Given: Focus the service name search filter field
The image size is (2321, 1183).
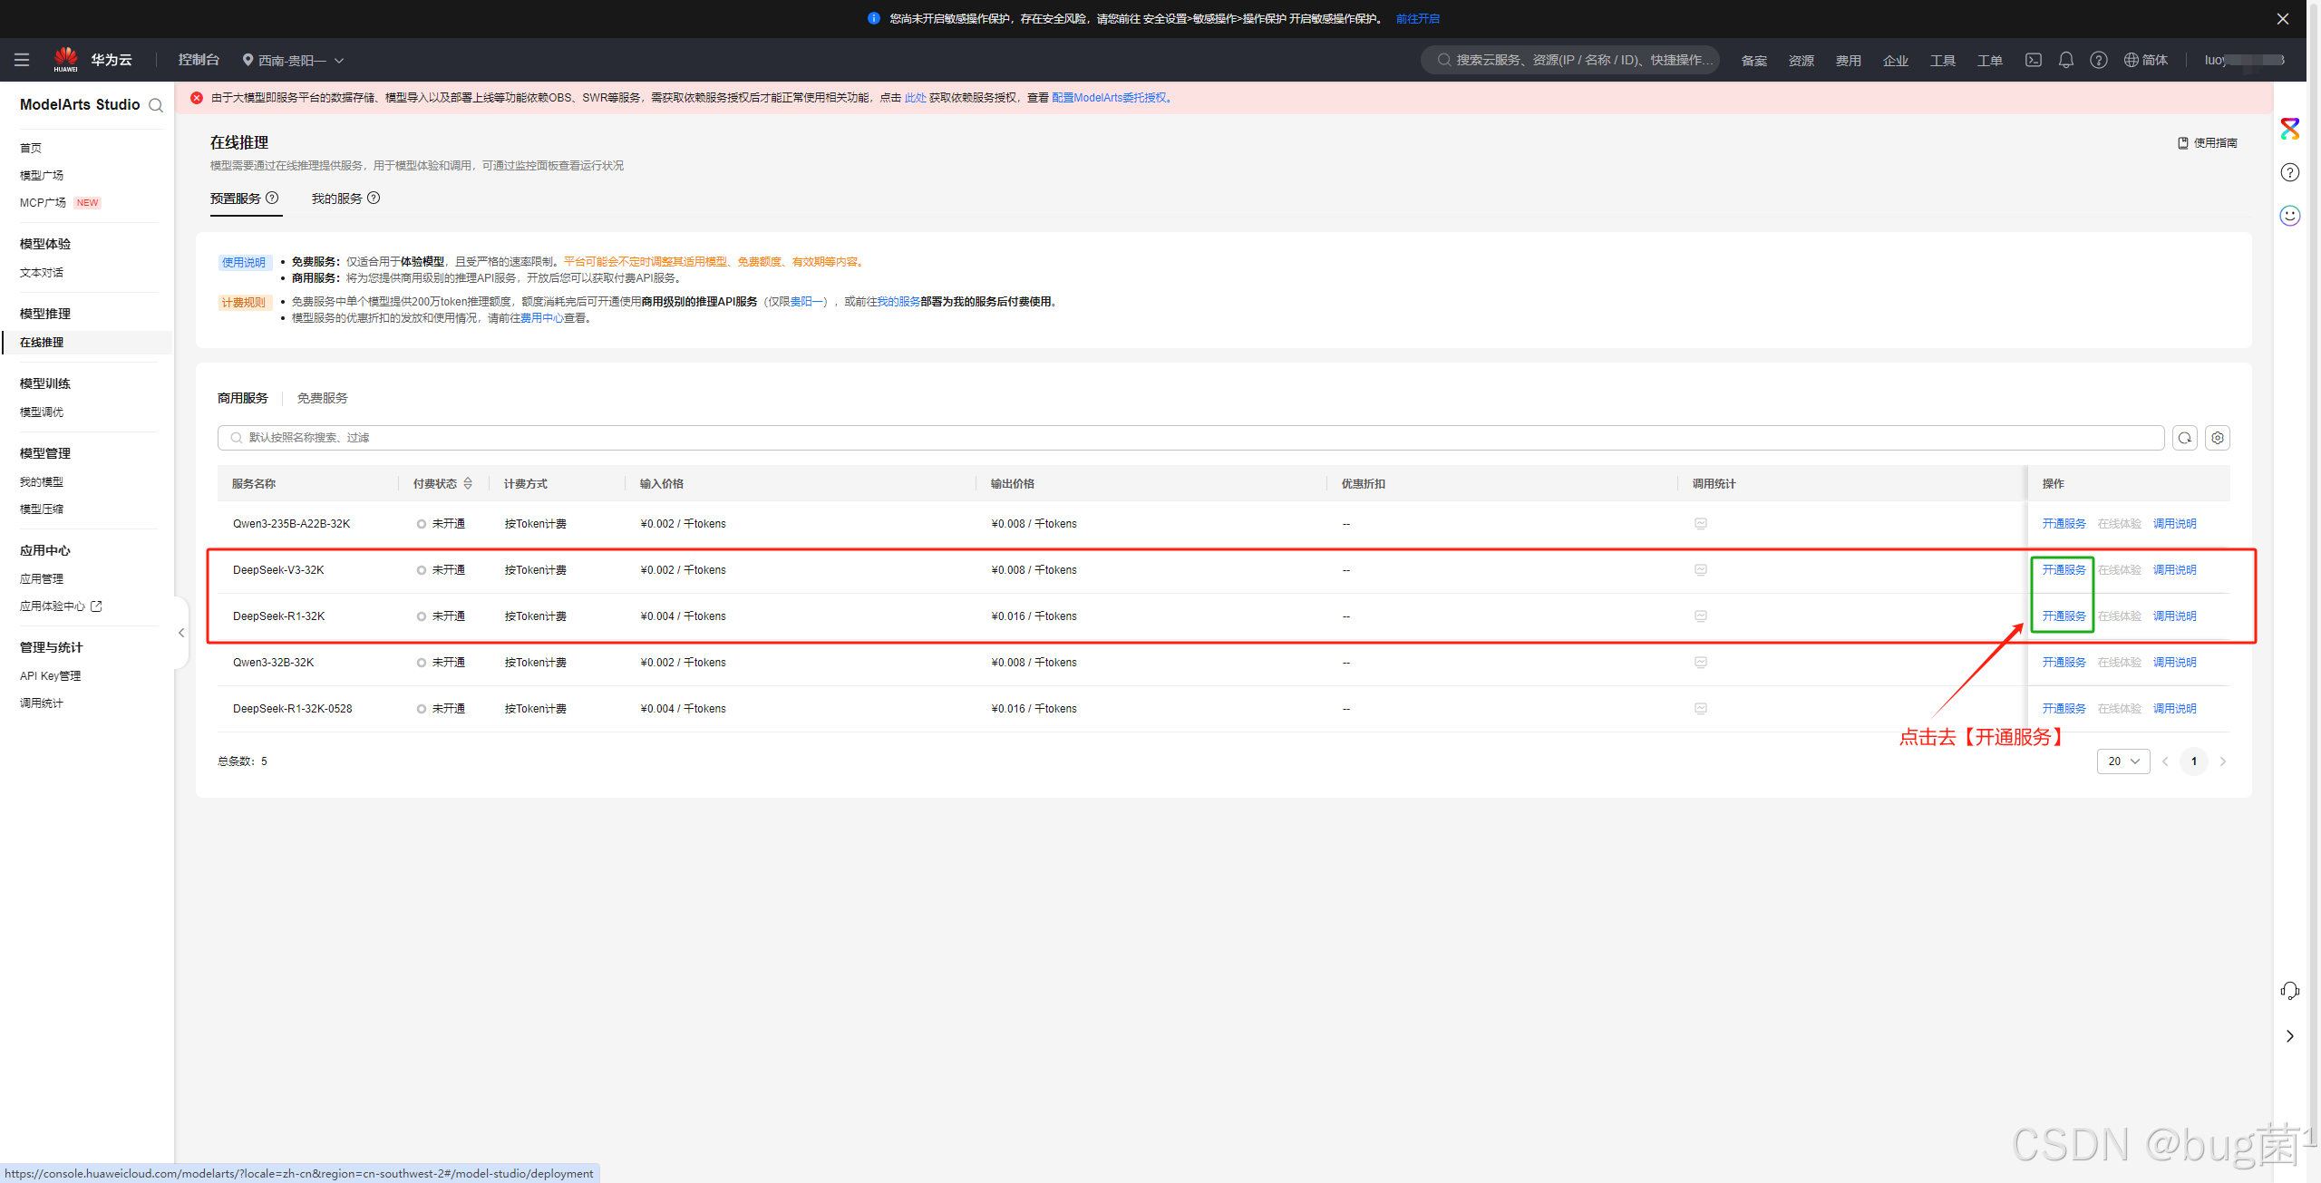Looking at the screenshot, I should tap(1190, 438).
